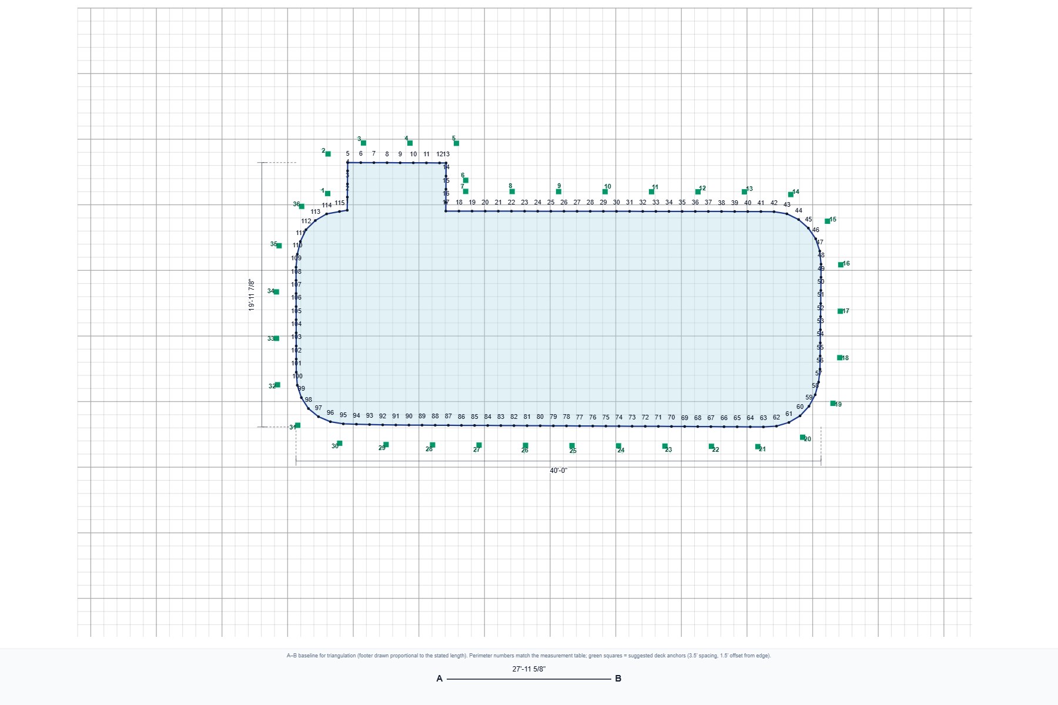1058x705 pixels.
Task: Click perimeter point label 44
Action: [x=798, y=210]
